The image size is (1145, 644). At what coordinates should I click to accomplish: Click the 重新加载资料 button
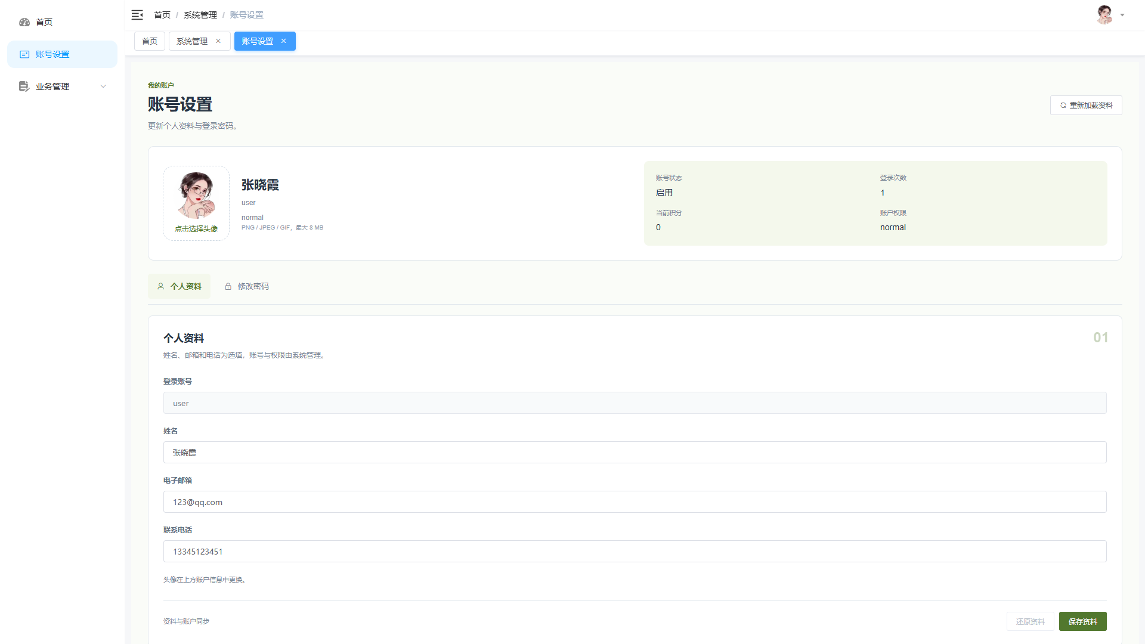[1086, 106]
